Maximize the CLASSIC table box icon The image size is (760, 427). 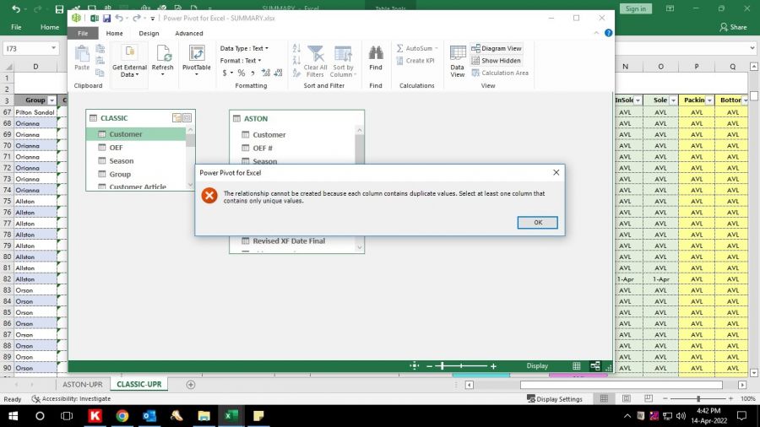(x=187, y=117)
